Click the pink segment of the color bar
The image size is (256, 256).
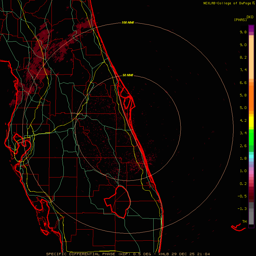(x=251, y=172)
